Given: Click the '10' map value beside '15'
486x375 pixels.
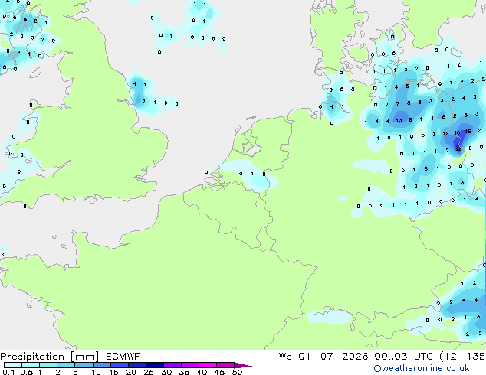Looking at the screenshot, I should (x=457, y=132).
